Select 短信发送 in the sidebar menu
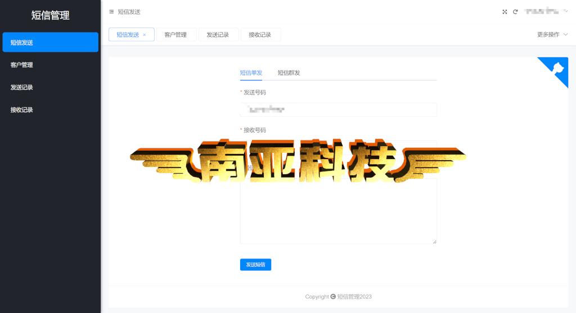The height and width of the screenshot is (313, 576). [50, 42]
